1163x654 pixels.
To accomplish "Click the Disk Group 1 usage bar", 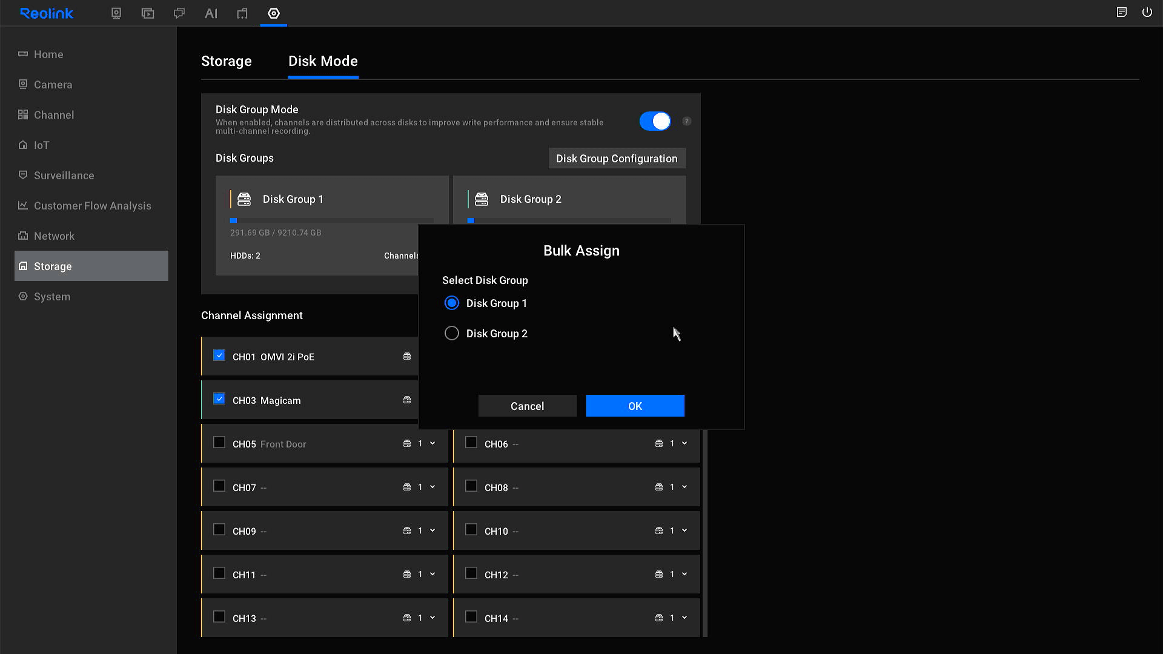I will [x=332, y=220].
